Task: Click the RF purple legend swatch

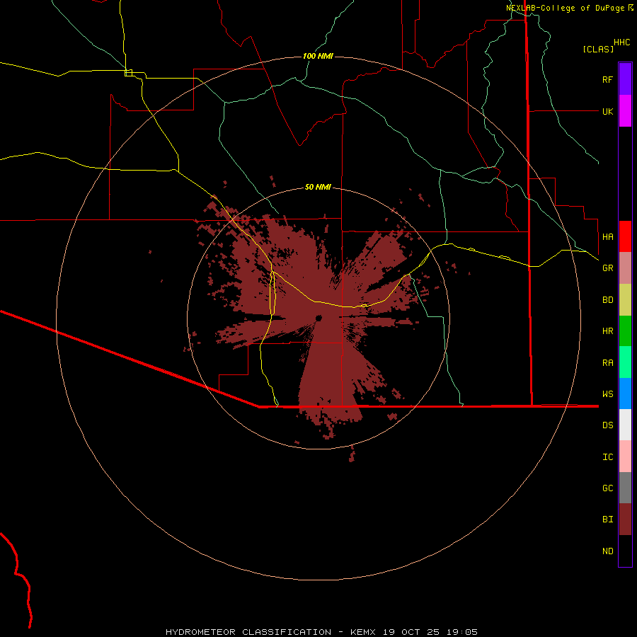Action: tap(625, 79)
